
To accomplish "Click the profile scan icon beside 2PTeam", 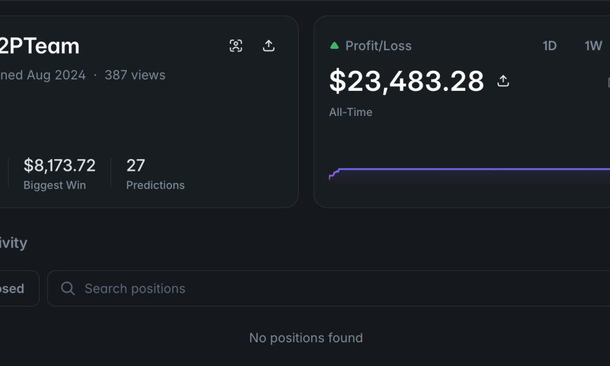I will click(x=236, y=46).
